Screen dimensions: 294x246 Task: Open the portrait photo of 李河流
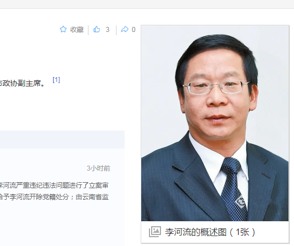click(x=215, y=123)
